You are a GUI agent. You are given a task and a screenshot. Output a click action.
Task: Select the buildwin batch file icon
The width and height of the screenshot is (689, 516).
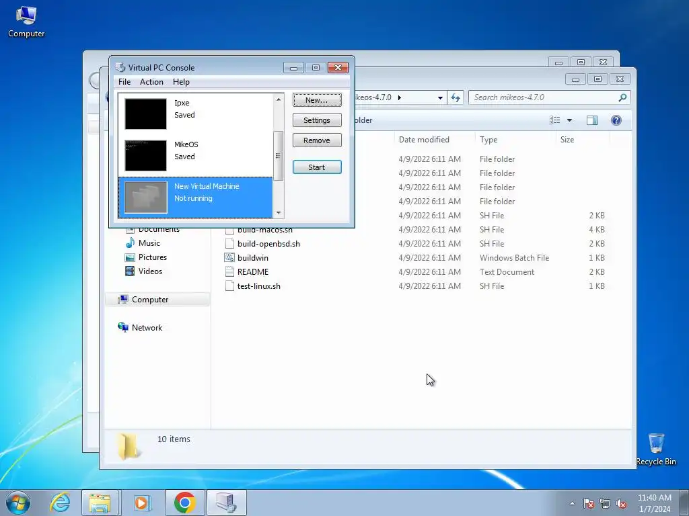click(x=229, y=257)
